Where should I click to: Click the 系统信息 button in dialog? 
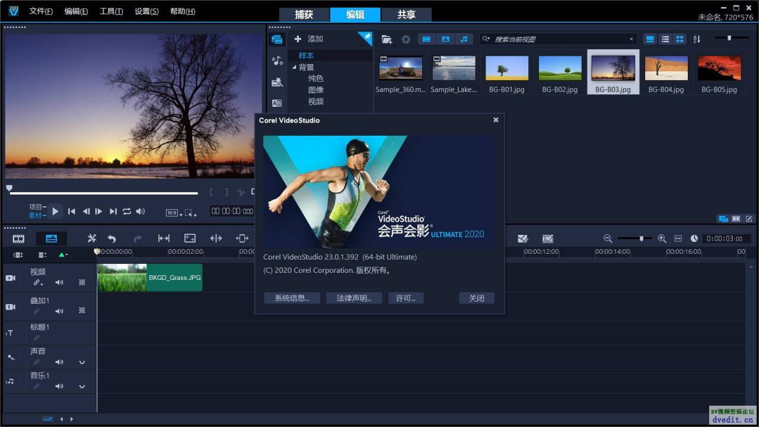292,298
